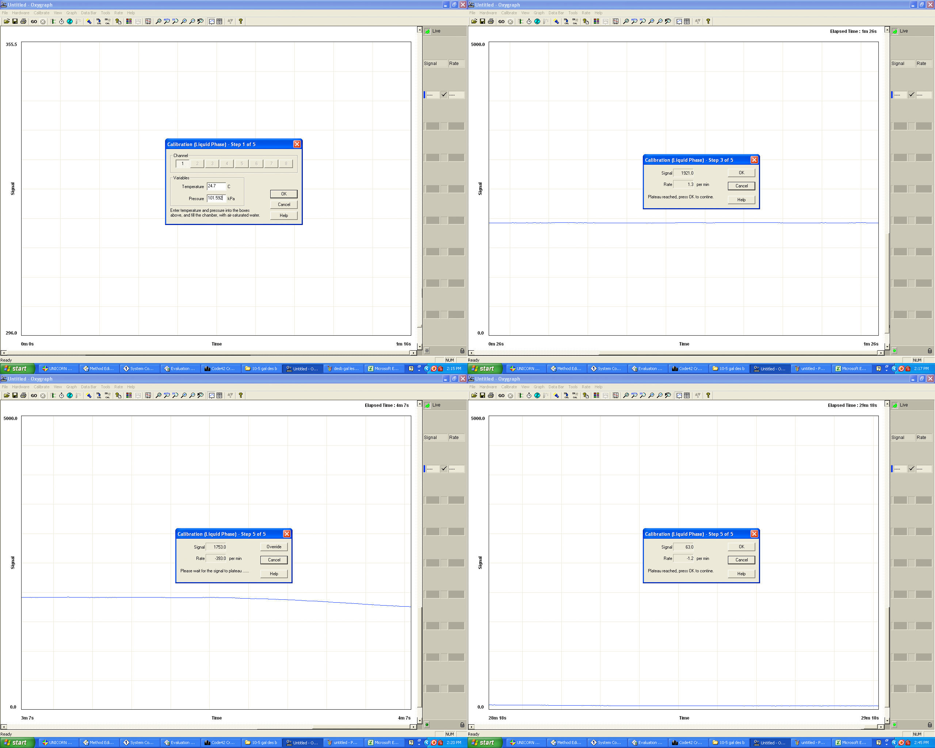Click the zoom-in magnifier in the 4m 7s window
Image resolution: width=935 pixels, height=748 pixels.
[184, 396]
